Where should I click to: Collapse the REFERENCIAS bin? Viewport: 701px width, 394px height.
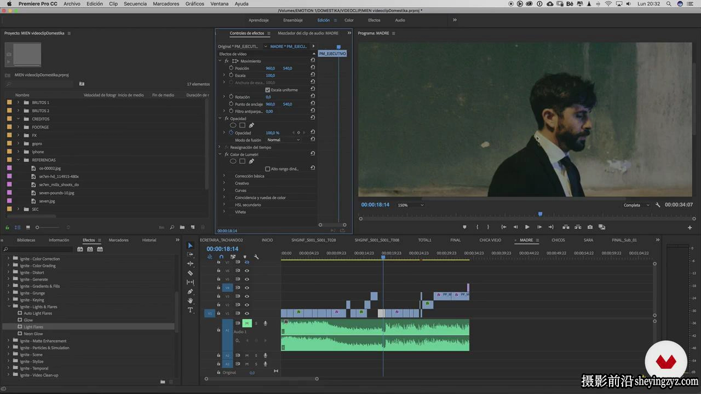click(18, 160)
